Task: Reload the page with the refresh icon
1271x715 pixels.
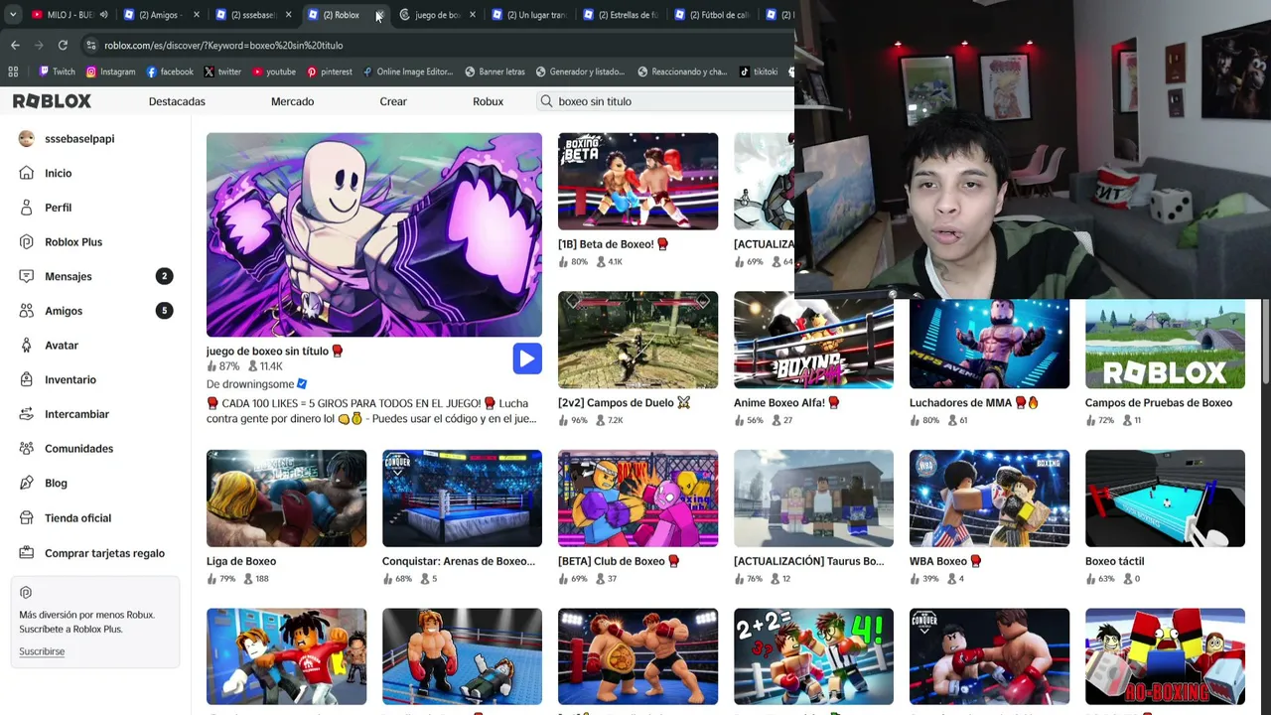Action: tap(63, 45)
